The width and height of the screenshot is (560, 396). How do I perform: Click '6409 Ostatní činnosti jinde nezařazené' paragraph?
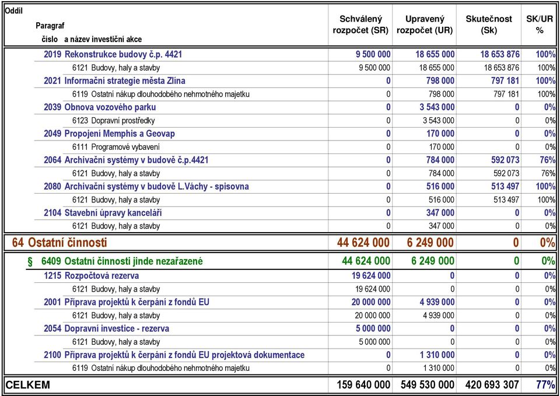[122, 261]
